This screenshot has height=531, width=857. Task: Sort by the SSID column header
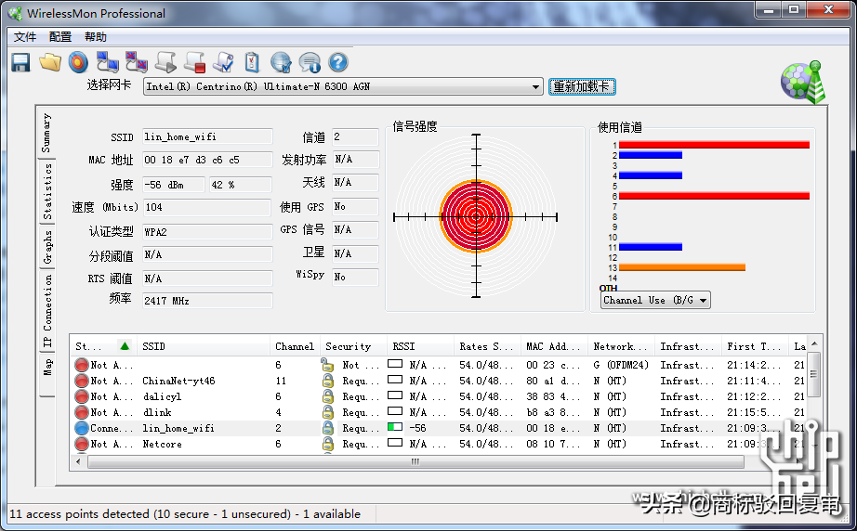pyautogui.click(x=203, y=346)
